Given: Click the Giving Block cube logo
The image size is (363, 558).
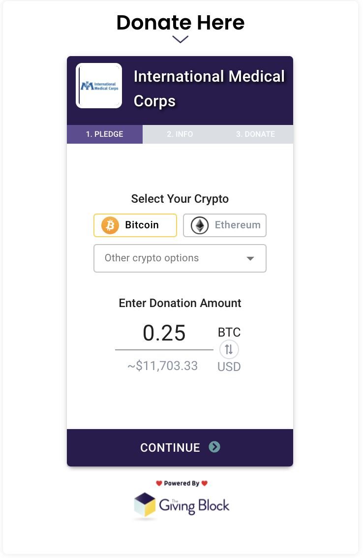Looking at the screenshot, I should coord(145,505).
